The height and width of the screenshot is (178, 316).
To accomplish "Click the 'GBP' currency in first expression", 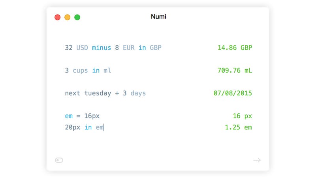I will click(155, 47).
